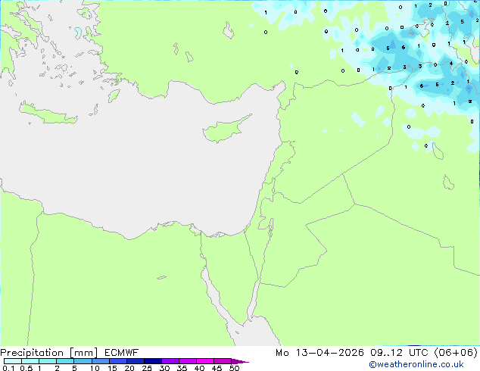Select the legend swatch between 20 and 25

tap(136, 361)
